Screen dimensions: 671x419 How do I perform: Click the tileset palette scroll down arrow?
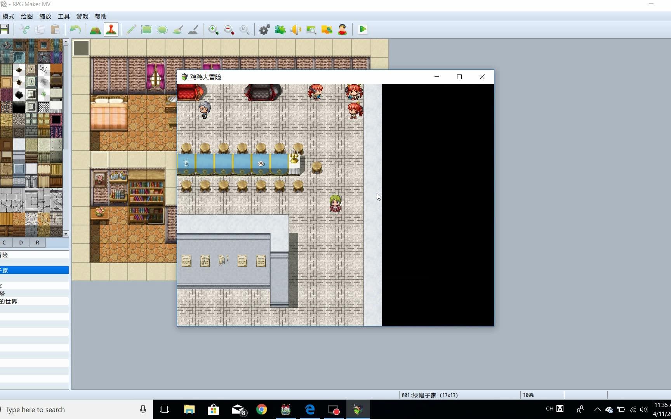point(66,234)
